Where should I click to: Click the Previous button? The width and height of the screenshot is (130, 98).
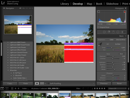(104, 84)
